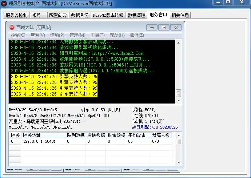Click the 网关地址 column header
The height and width of the screenshot is (178, 251).
[43, 135]
